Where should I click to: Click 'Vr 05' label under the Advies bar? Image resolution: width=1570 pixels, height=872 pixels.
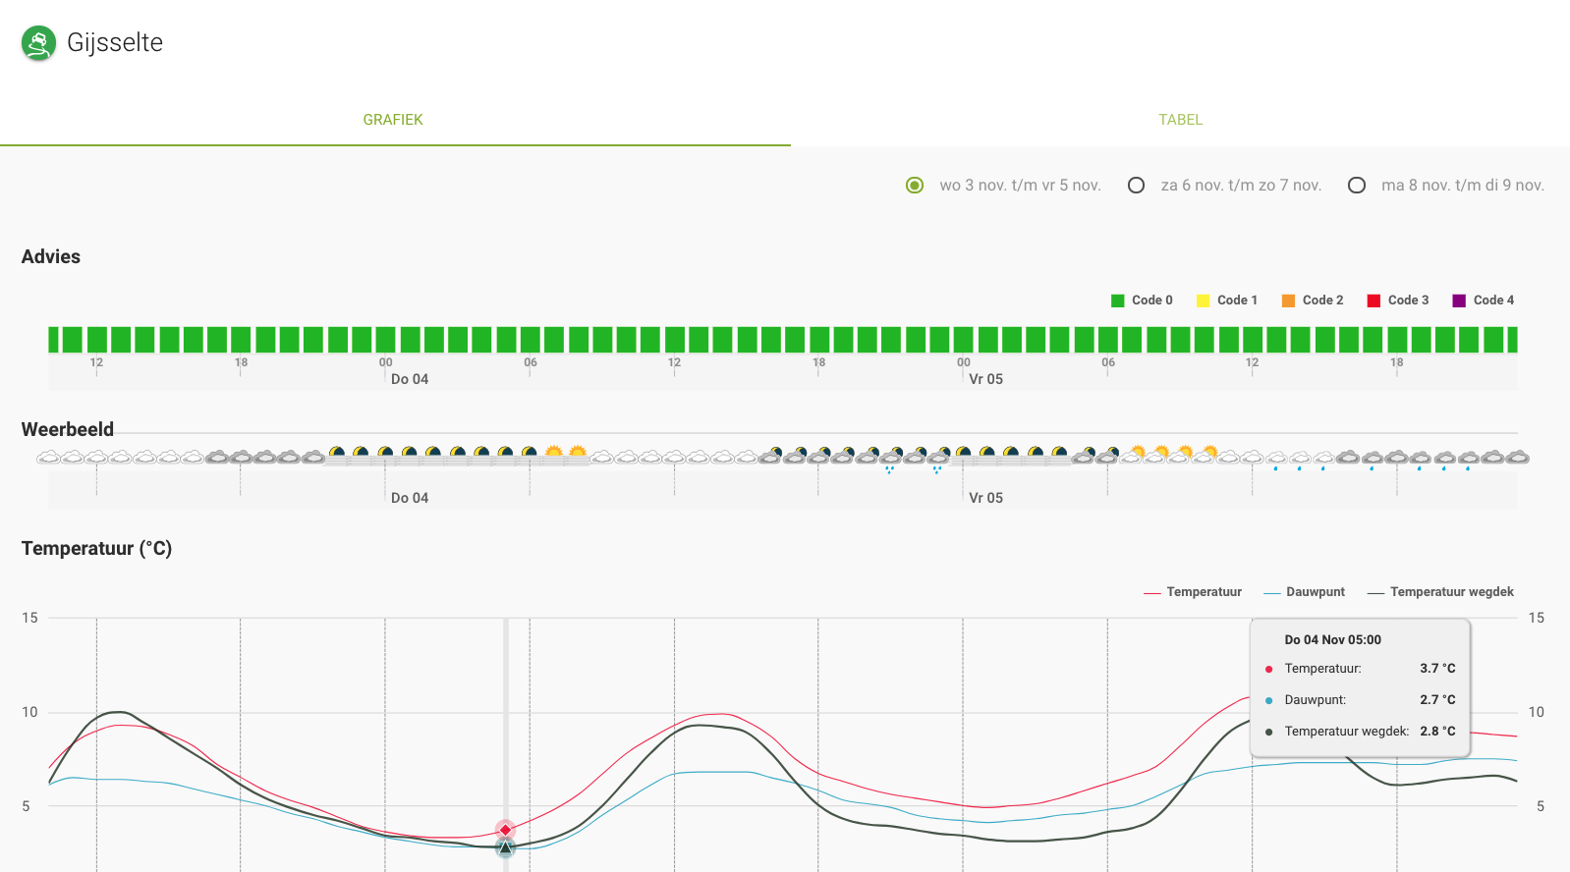click(985, 379)
